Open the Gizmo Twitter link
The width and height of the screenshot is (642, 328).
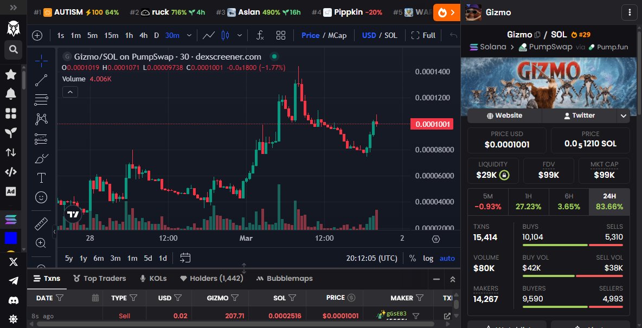579,116
